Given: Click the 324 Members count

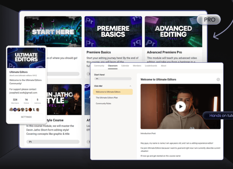Looking at the screenshot, I should (15, 101).
